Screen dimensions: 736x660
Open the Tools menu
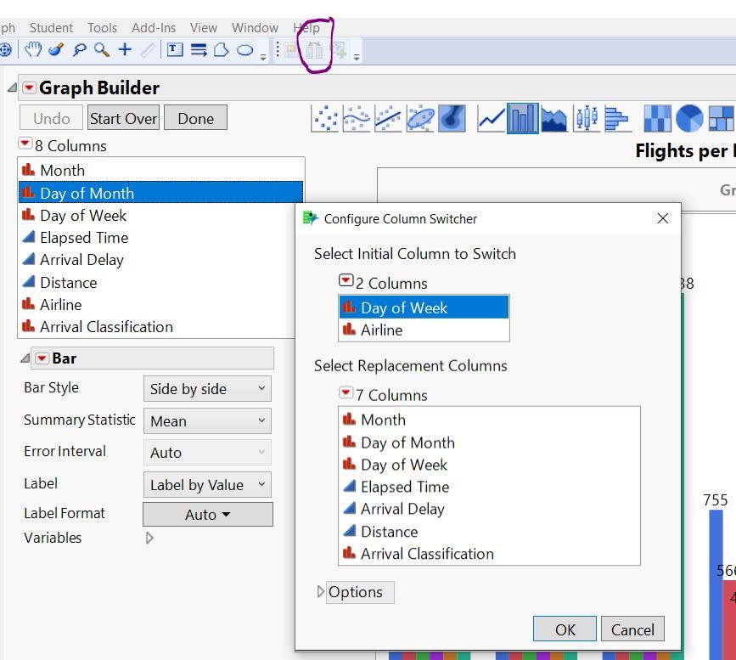click(x=102, y=26)
